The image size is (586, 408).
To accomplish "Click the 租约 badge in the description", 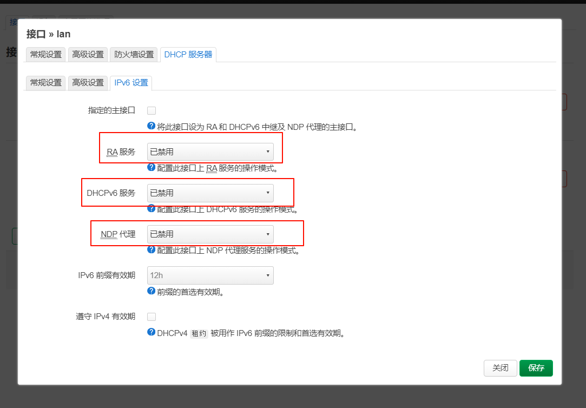I will [199, 333].
